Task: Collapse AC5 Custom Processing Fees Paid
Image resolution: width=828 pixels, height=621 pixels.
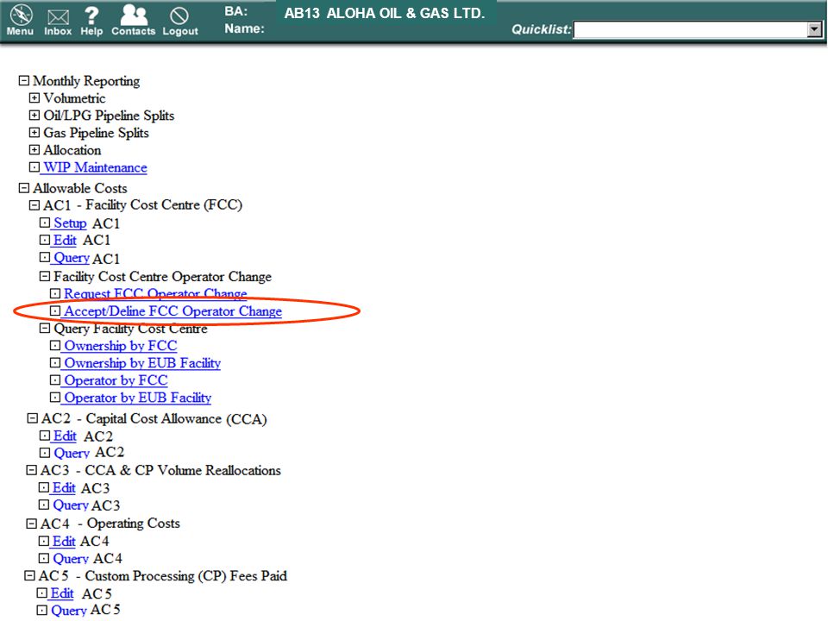Action: (x=30, y=576)
